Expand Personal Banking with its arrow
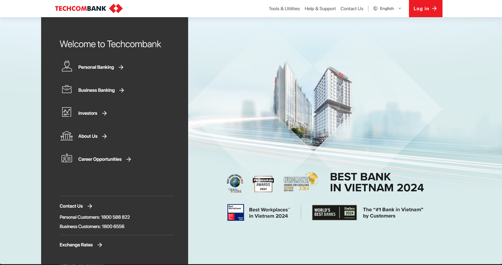Screen dimensions: 502x265 click(x=121, y=67)
